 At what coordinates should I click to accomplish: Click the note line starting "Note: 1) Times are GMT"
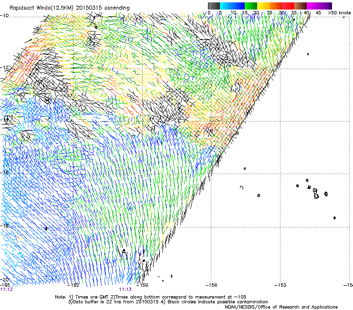click(151, 297)
